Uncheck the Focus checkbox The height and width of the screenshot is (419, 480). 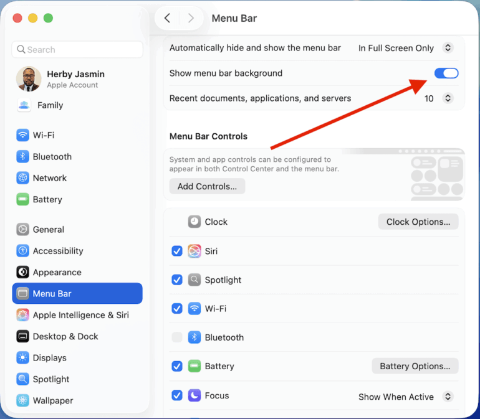177,395
